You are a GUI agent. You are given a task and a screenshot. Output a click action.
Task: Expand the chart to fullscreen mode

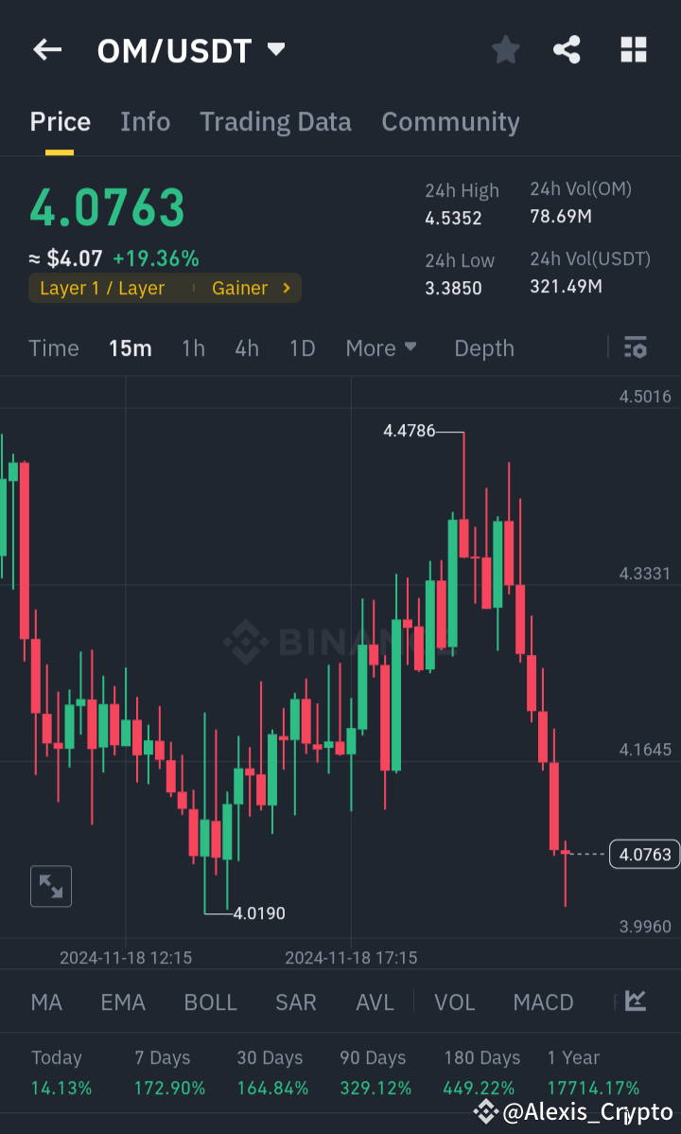(50, 886)
